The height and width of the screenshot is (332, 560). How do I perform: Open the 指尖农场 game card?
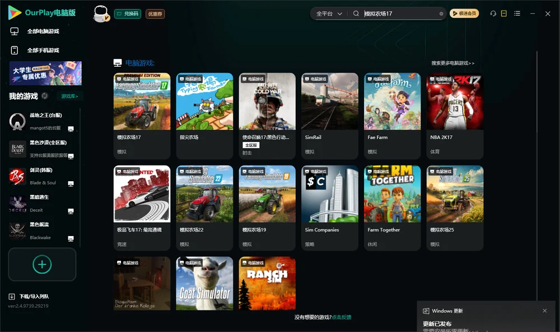[x=204, y=116]
